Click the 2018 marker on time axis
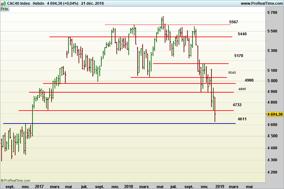This screenshot has height=189, width=284. pyautogui.click(x=129, y=186)
